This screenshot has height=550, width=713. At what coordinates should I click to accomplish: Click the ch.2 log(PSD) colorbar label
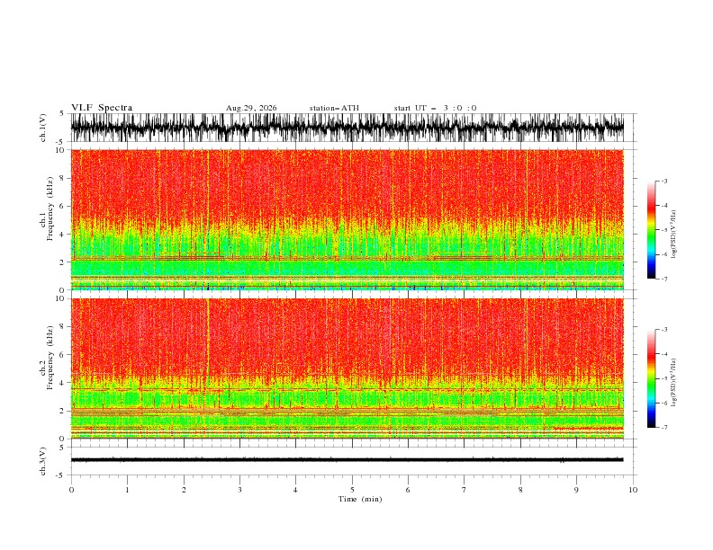(674, 383)
